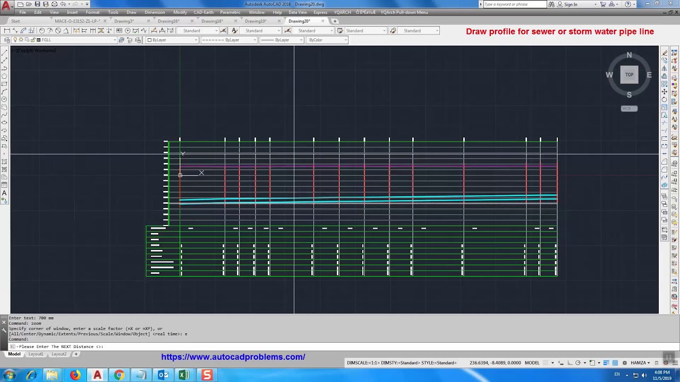Click the Plot (print) icon
680x382 pixels.
(54, 4)
